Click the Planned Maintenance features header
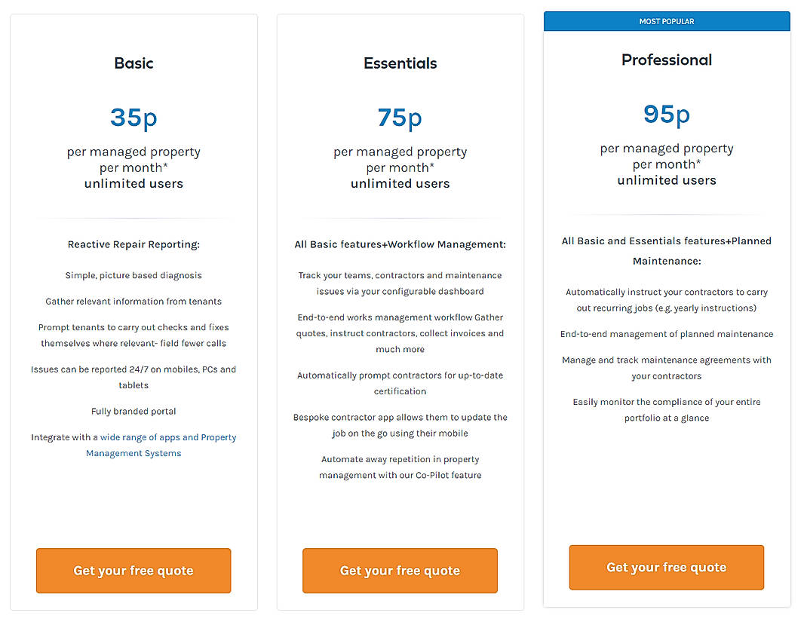807x622 pixels. click(666, 249)
